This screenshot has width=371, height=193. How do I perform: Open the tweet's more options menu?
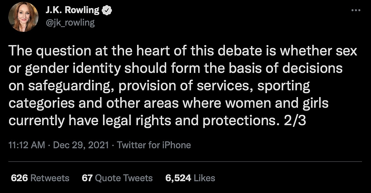pos(356,10)
